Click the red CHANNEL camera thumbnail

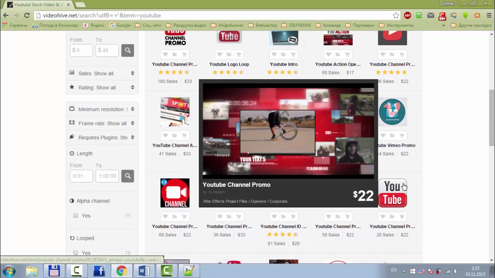pyautogui.click(x=175, y=193)
